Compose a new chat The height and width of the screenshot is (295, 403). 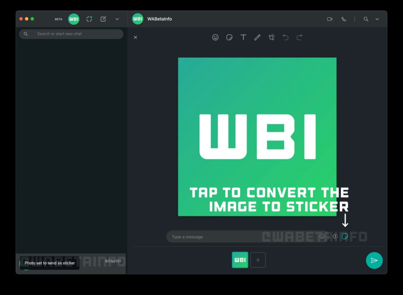(102, 19)
